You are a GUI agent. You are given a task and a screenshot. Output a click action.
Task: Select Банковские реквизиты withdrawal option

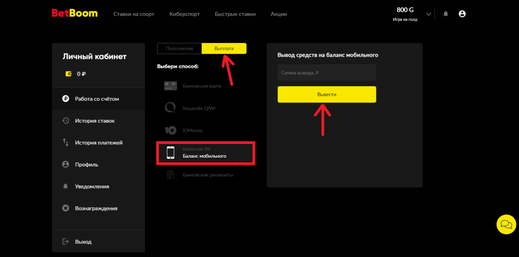(208, 175)
